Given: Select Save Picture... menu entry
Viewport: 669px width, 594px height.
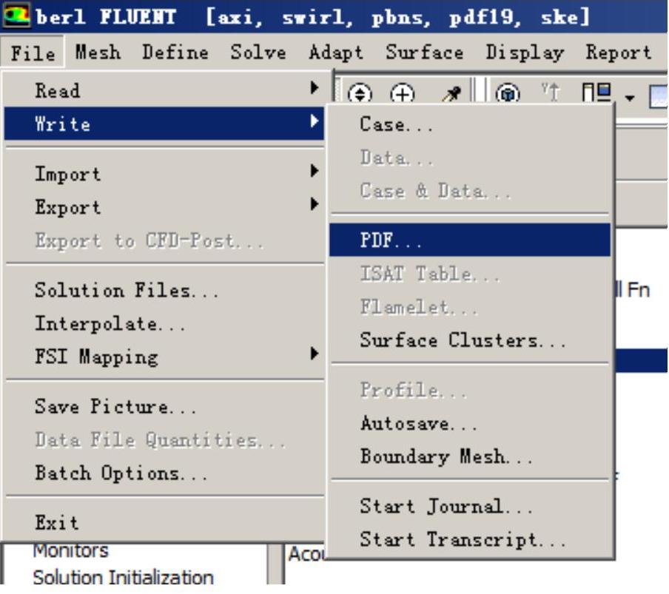Looking at the screenshot, I should tap(164, 406).
